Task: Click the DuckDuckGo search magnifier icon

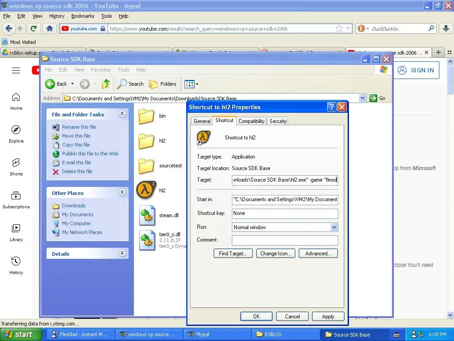Action: coord(431,28)
